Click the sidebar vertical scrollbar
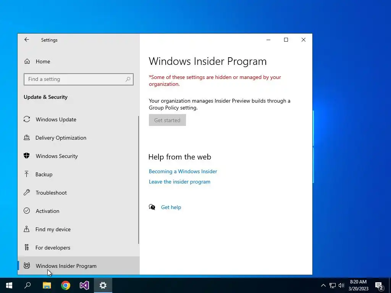The image size is (391, 293). pos(138,180)
